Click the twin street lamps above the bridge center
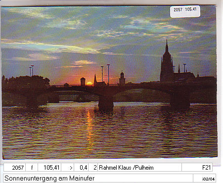The width and height of the screenshot is (223, 183). (105, 74)
